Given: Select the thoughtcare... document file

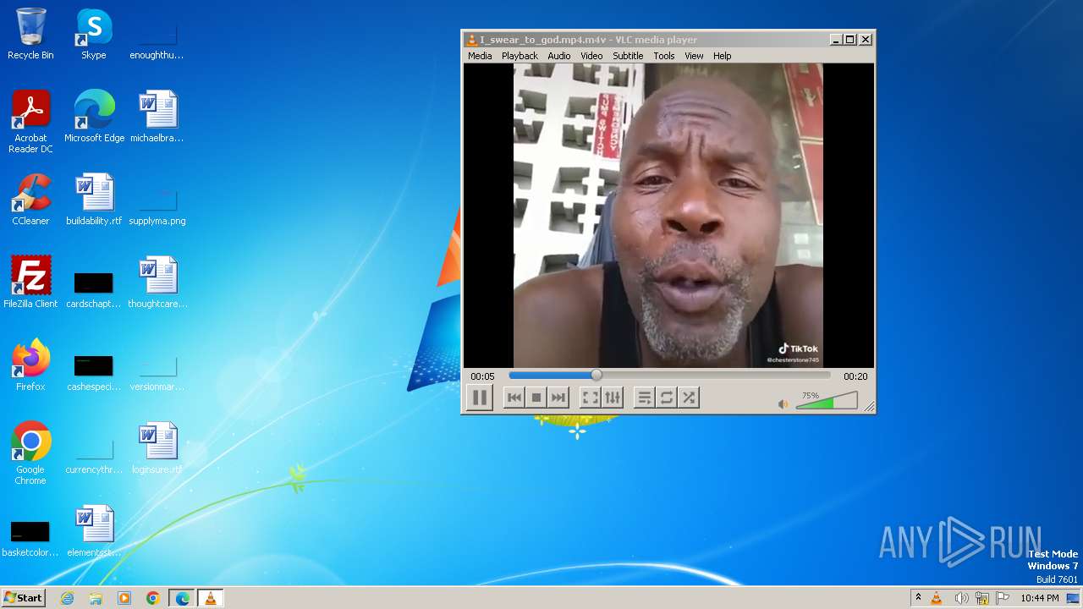Looking at the screenshot, I should click(x=157, y=283).
